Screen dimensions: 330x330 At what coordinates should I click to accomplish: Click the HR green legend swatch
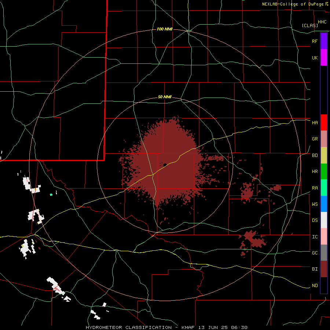tap(324, 171)
